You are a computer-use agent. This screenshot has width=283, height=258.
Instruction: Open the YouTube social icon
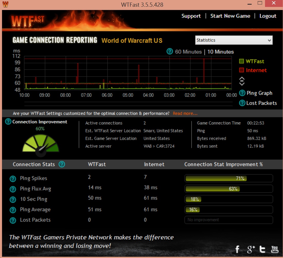tap(275, 249)
